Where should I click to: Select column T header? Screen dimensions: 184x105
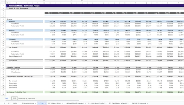(178, 3)
